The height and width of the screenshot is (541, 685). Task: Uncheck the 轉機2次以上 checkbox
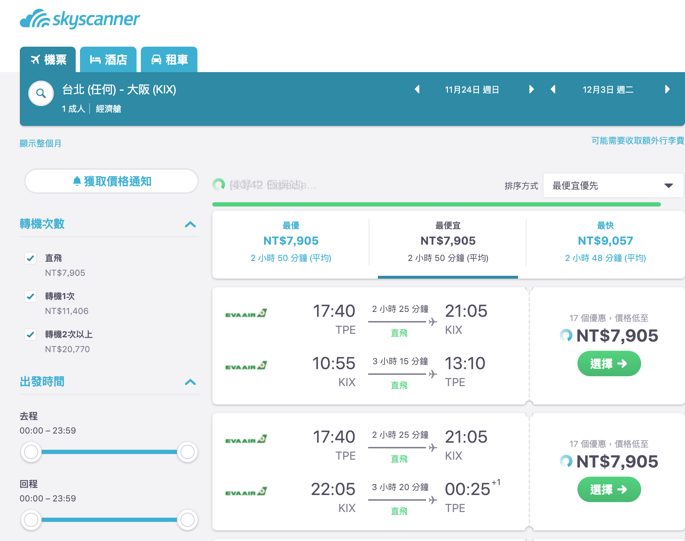click(x=30, y=335)
